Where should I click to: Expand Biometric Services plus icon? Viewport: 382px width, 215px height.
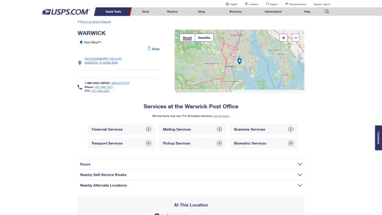coord(290,143)
